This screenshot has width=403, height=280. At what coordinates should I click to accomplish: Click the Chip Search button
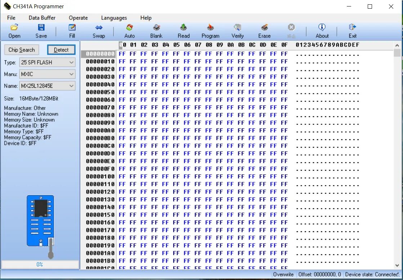click(x=22, y=50)
